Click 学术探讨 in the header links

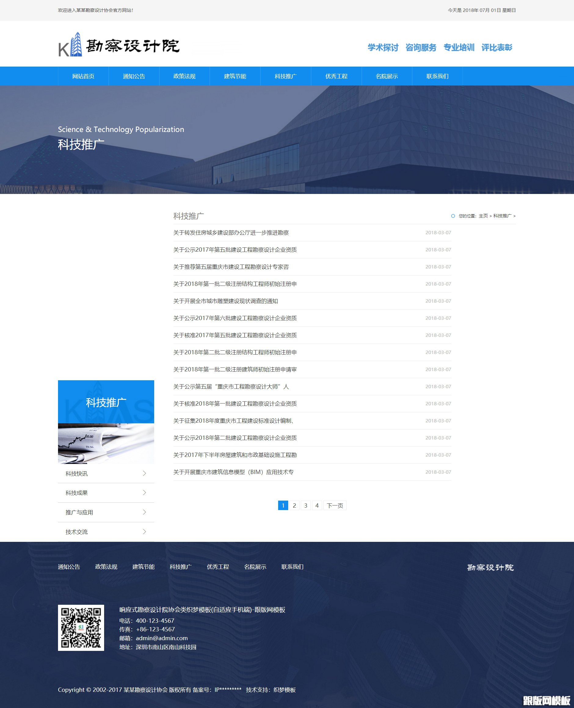tap(382, 47)
